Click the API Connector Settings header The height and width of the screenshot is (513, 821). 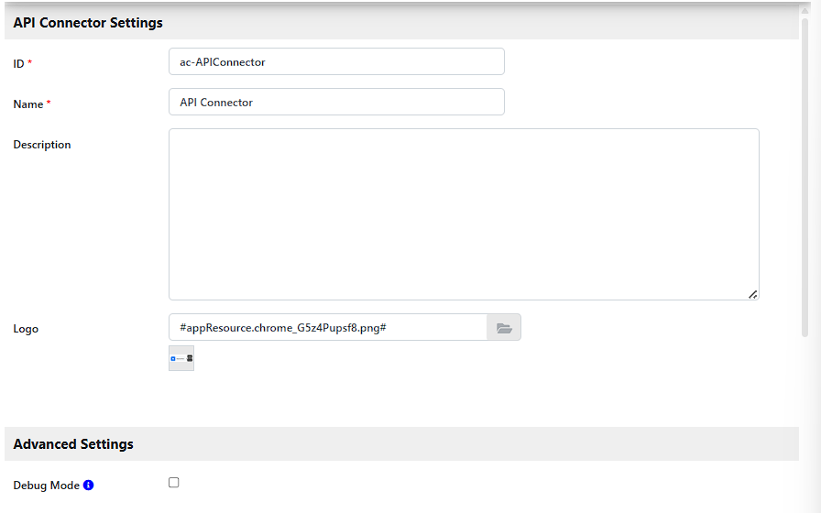pyautogui.click(x=88, y=23)
